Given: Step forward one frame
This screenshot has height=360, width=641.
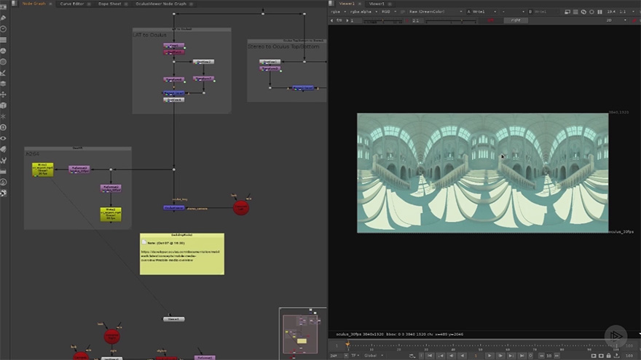Looking at the screenshot, I should coord(500,356).
